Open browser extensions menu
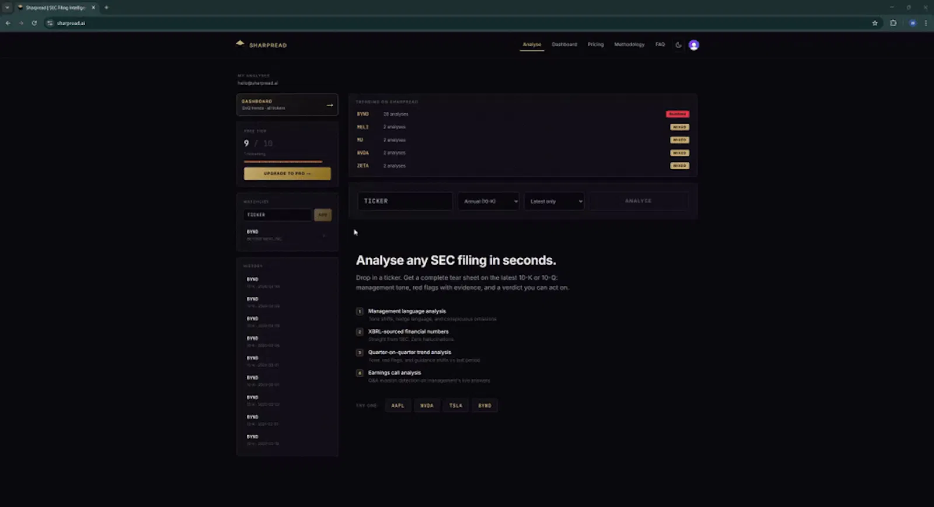Viewport: 934px width, 507px height. click(x=893, y=23)
